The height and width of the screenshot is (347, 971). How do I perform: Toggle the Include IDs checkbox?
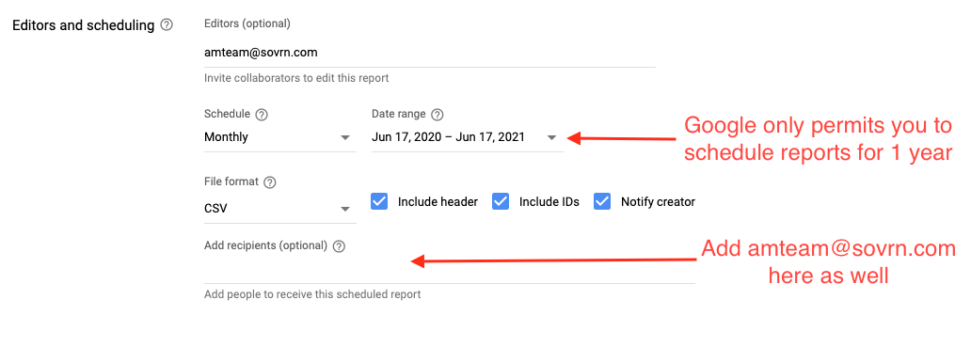501,201
